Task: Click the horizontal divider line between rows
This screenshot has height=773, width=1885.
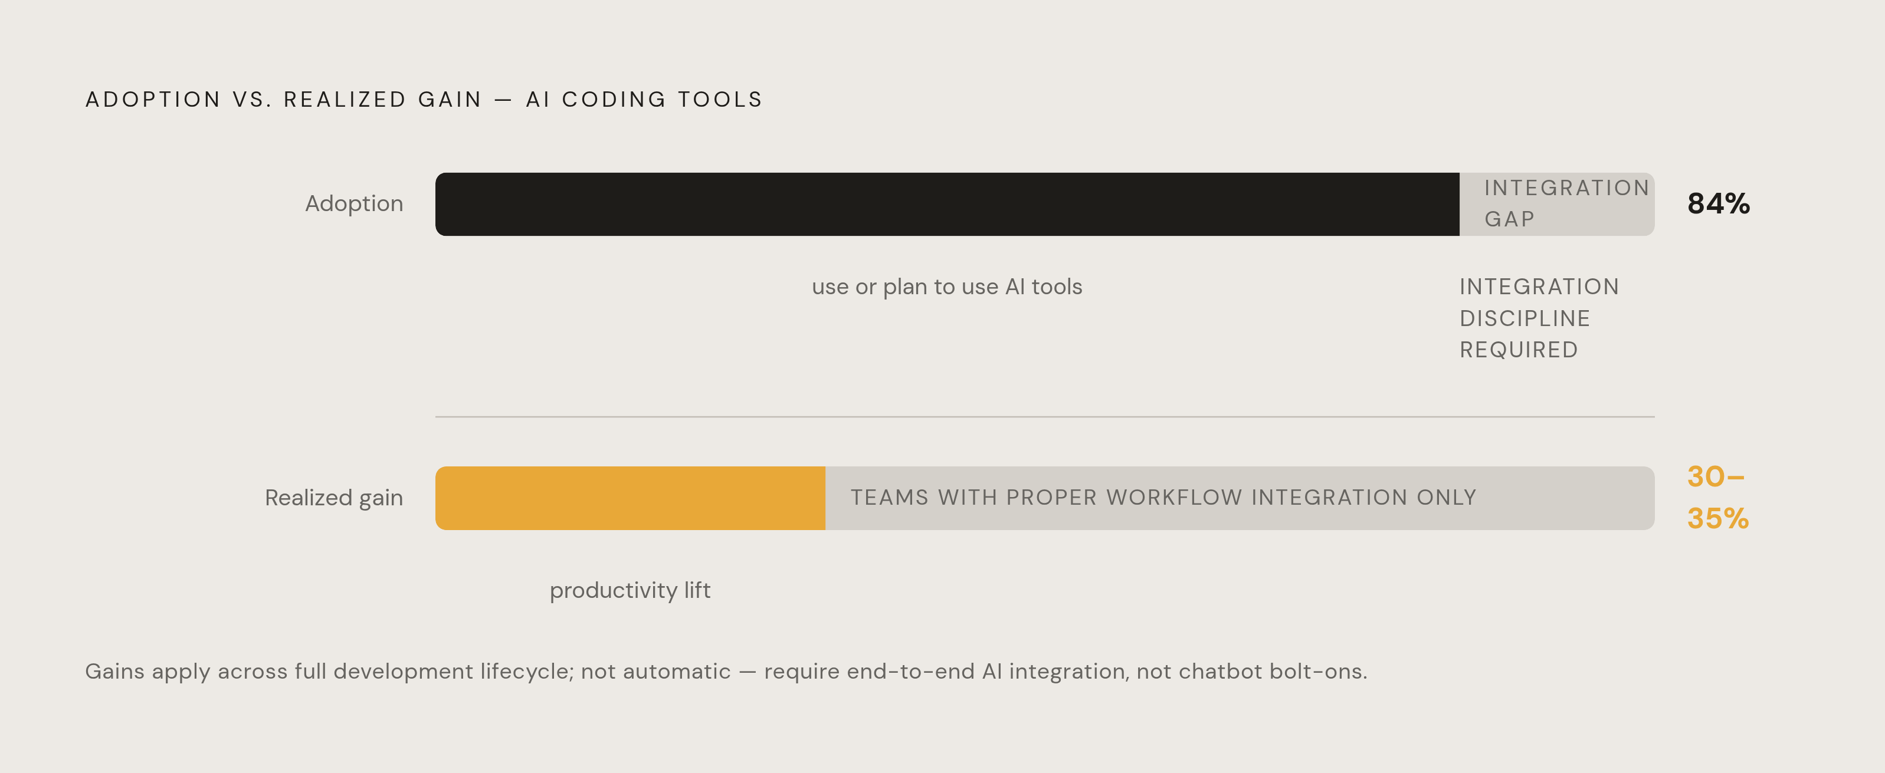Action: pos(1045,417)
